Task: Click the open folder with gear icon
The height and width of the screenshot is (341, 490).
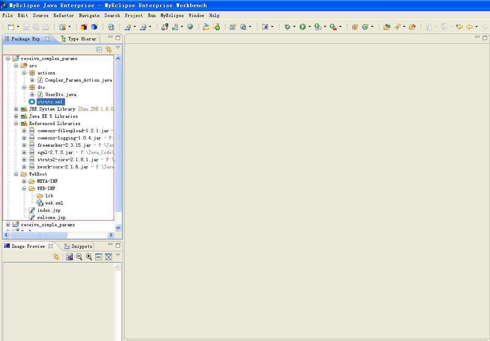Action: point(412,27)
